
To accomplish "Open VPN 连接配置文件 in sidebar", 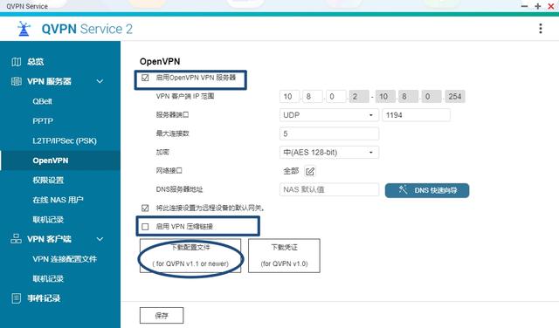I will 65,259.
